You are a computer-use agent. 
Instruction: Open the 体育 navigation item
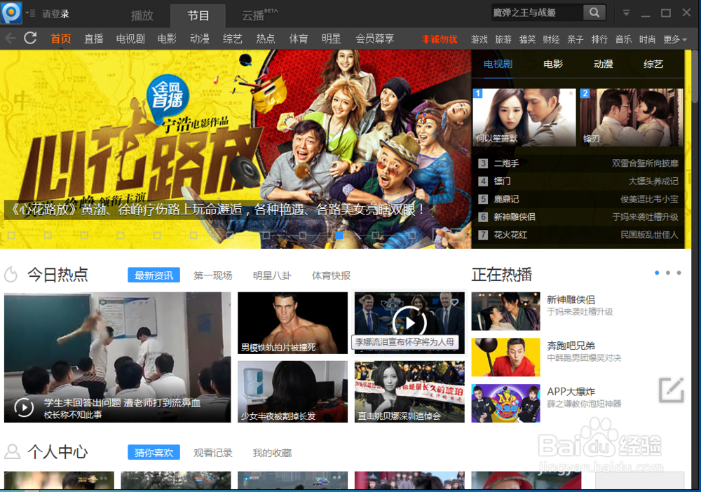pos(298,39)
